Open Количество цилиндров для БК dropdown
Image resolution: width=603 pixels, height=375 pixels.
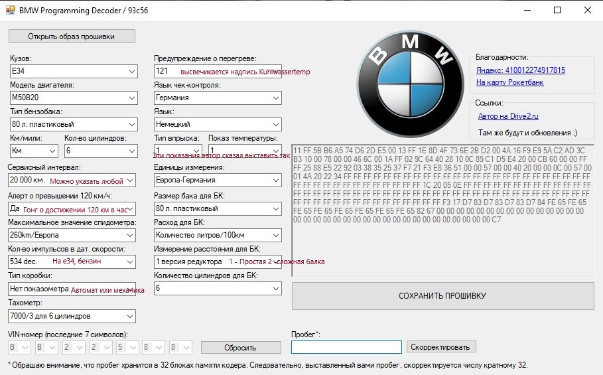(x=218, y=288)
